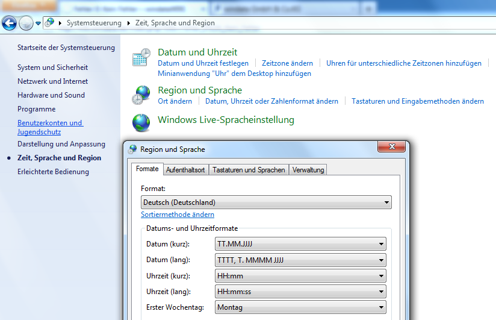Viewport: 496px width, 320px height.
Task: Open Benutzerkonten und Jugendschutz category
Action: point(51,127)
